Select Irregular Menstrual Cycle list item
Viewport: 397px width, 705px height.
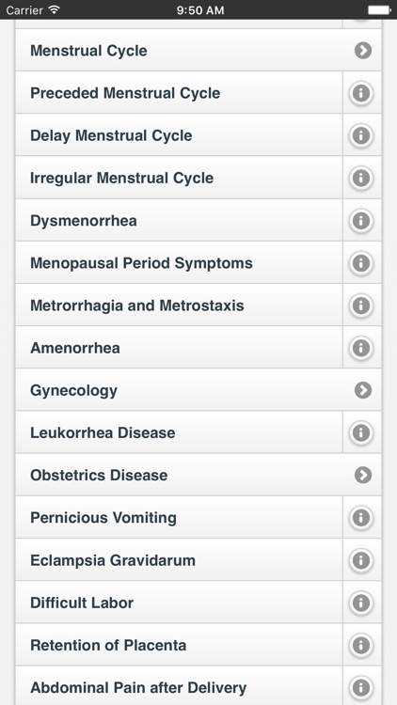point(179,178)
